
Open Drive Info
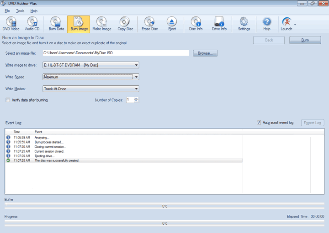(x=219, y=24)
